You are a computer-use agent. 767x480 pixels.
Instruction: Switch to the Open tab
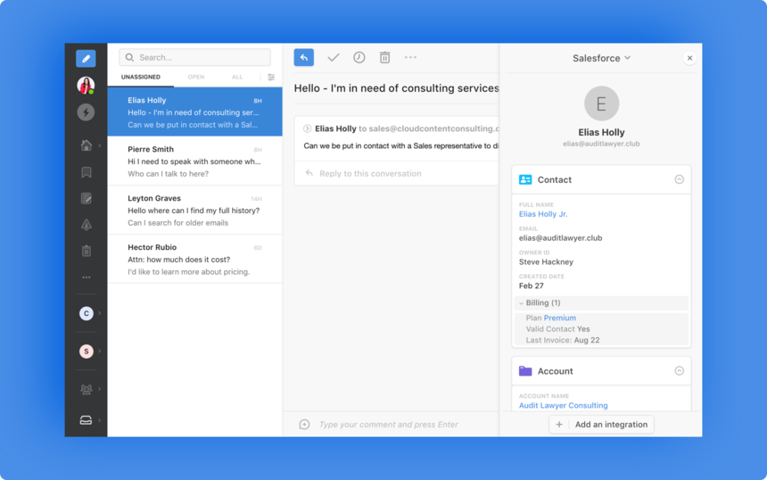pos(196,78)
